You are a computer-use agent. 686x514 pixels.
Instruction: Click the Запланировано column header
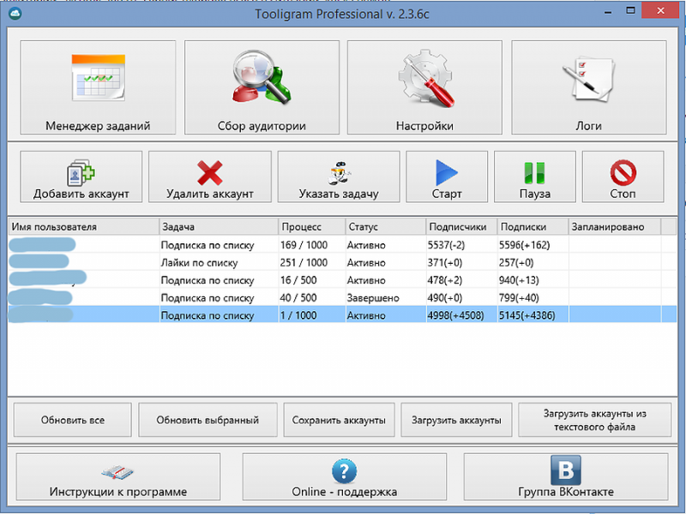(x=614, y=227)
